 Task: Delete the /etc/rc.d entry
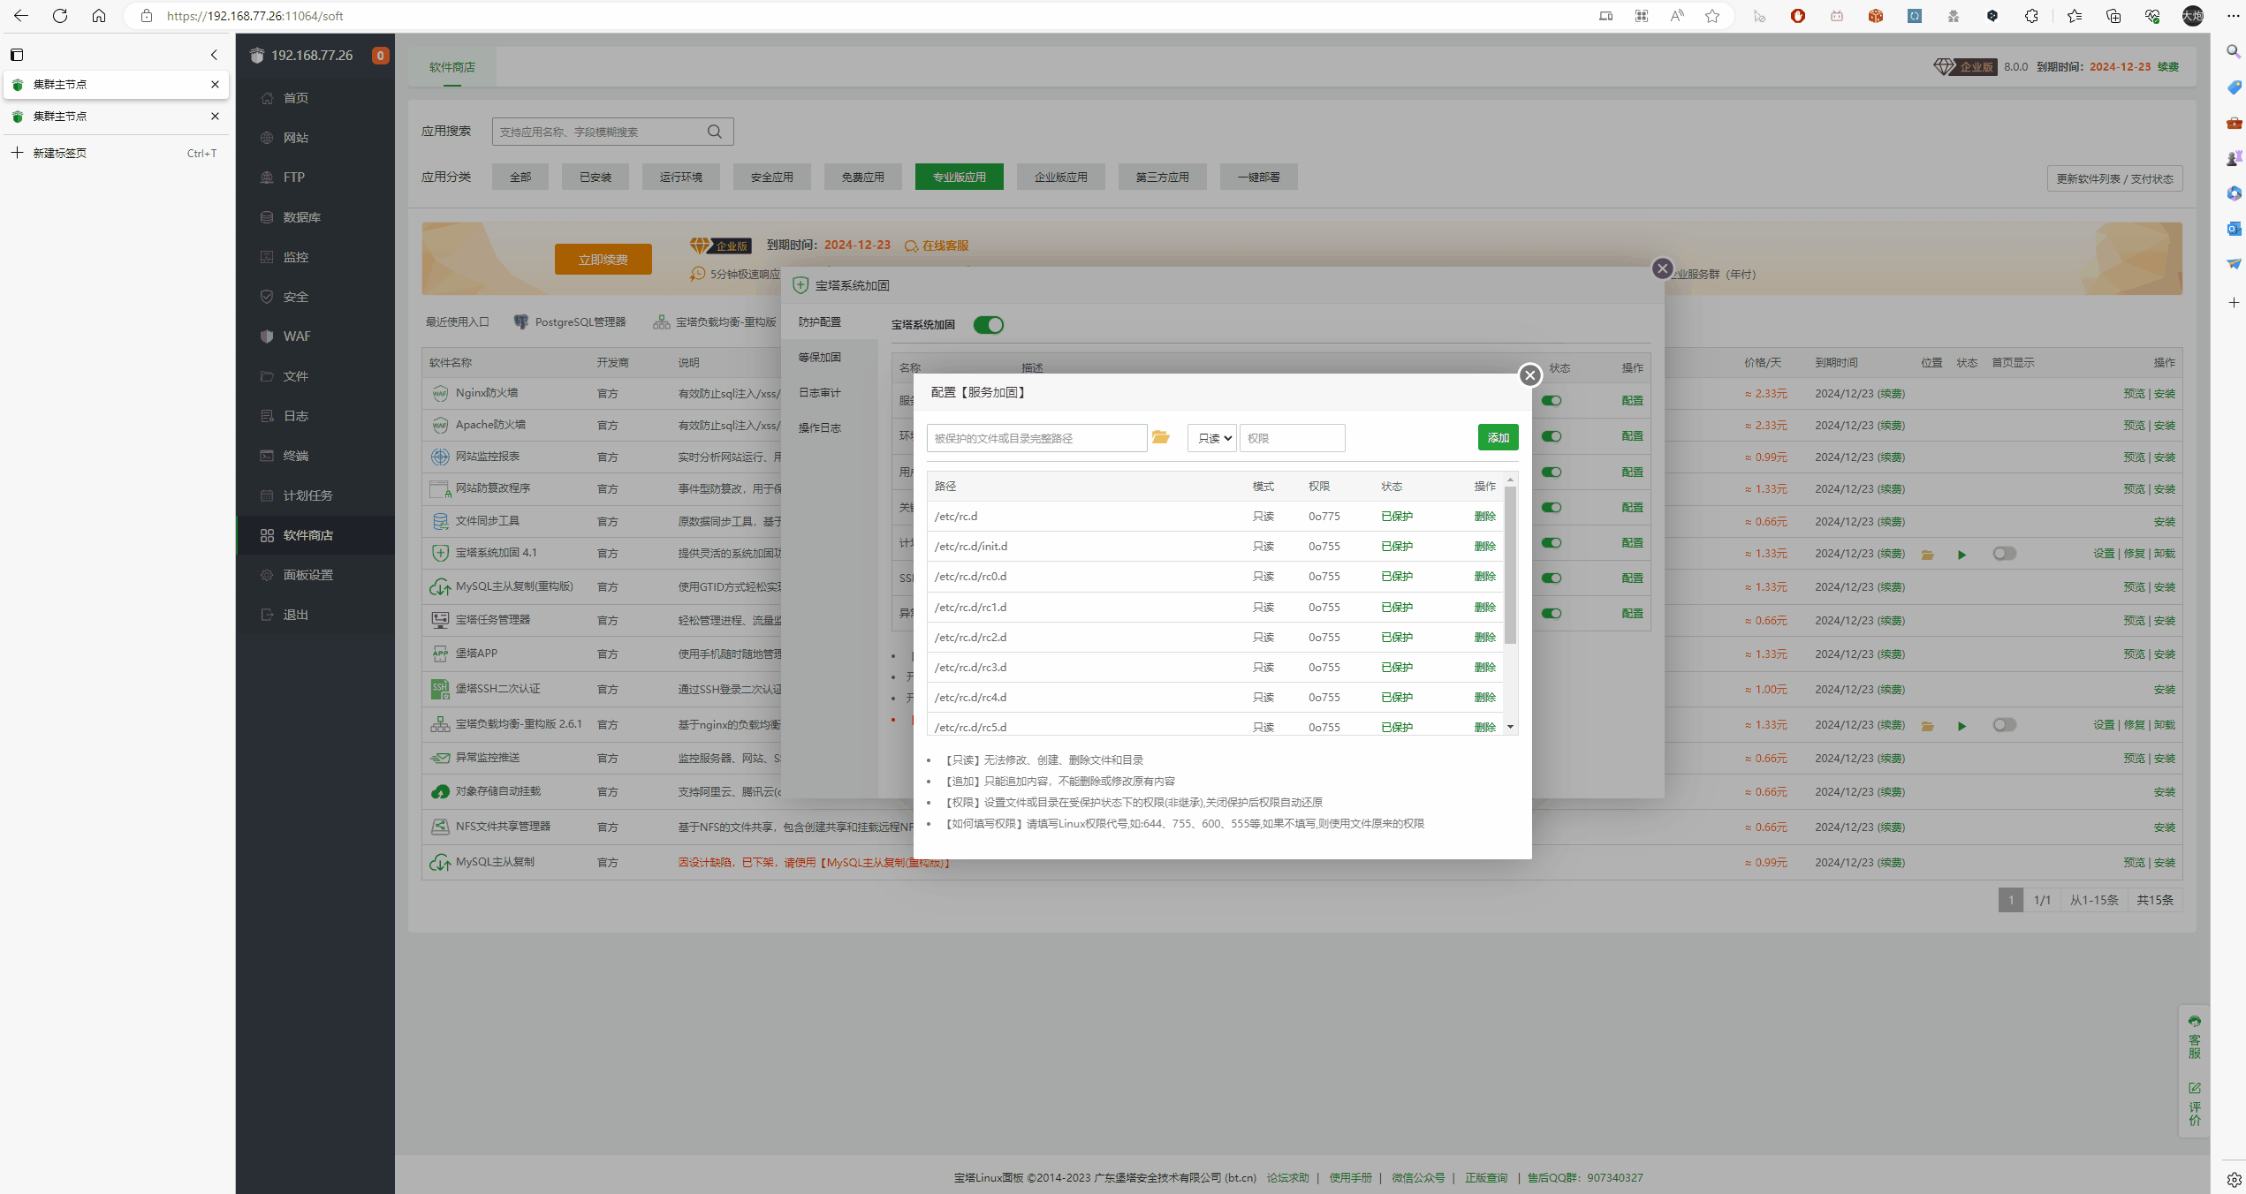click(x=1484, y=517)
